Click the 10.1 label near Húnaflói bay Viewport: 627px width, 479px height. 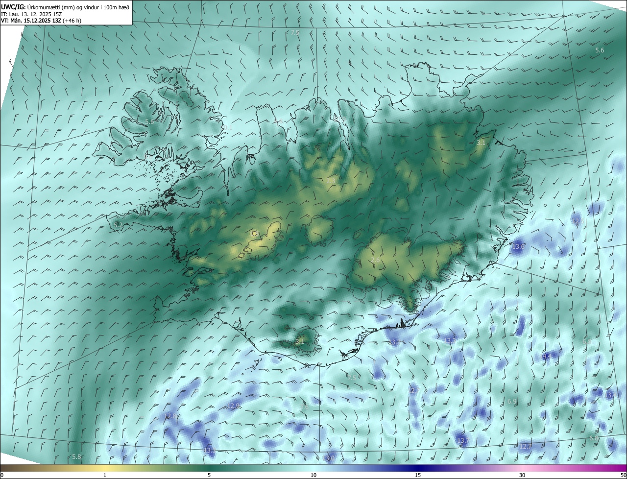(x=226, y=128)
